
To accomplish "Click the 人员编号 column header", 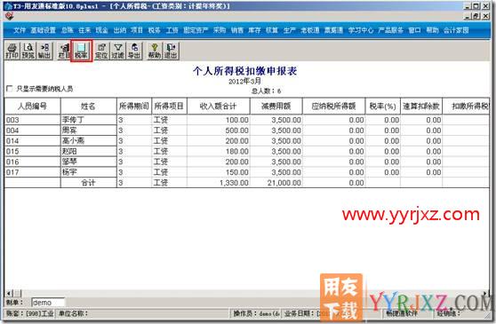I will (x=32, y=107).
